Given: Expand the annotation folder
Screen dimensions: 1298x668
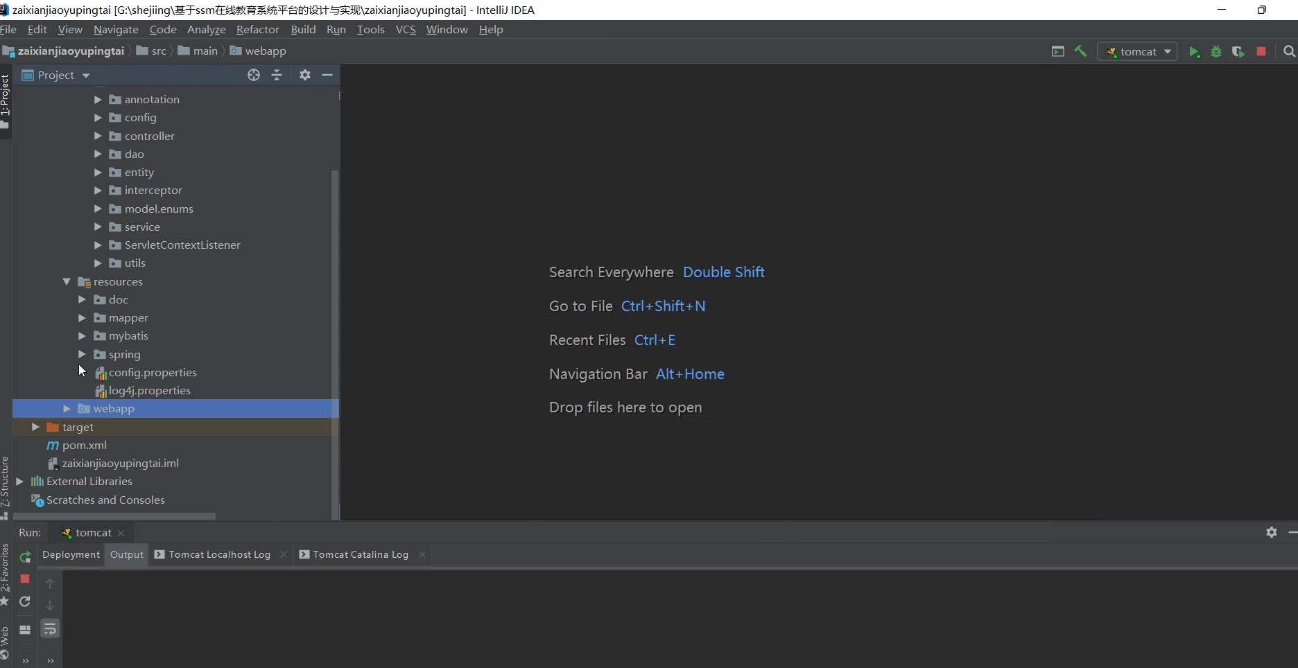Looking at the screenshot, I should coord(98,100).
